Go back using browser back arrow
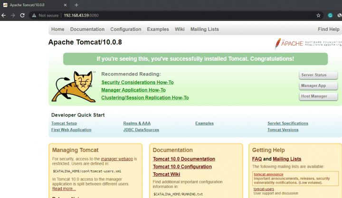Screen dimensions: 342x198 3,15
